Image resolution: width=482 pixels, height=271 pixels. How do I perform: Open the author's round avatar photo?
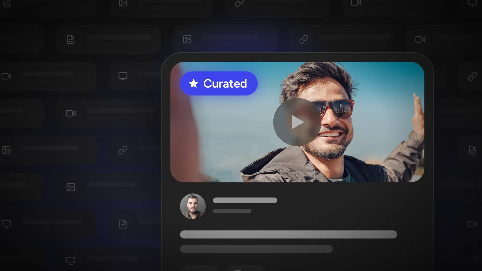193,206
